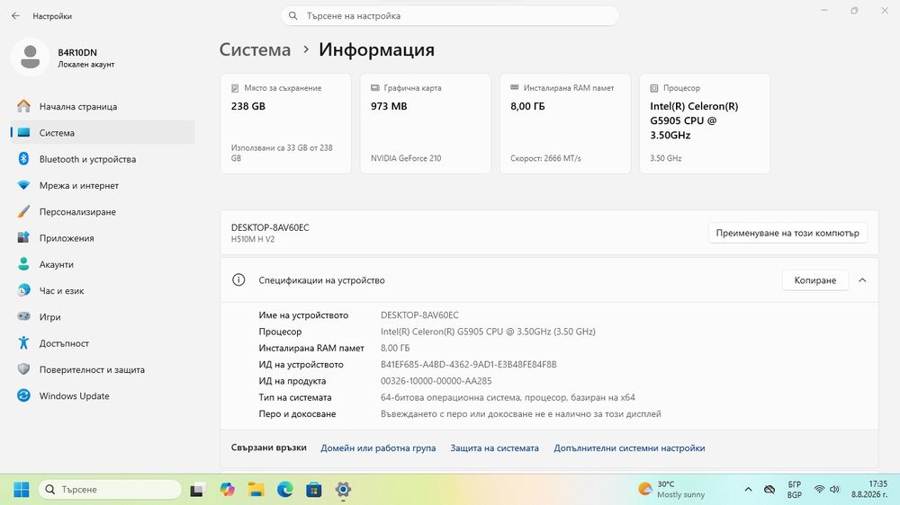
Task: Open the Графична карта card
Action: [426, 123]
